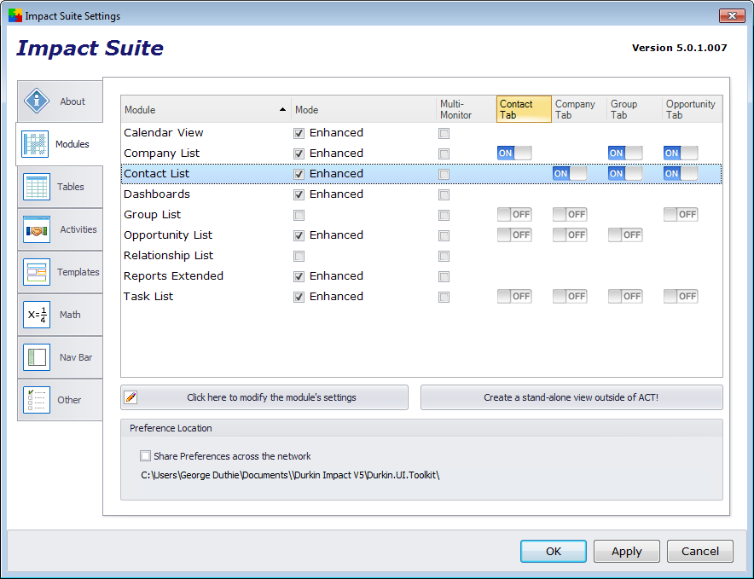Uncheck Enhanced mode for Company List
This screenshot has height=579, width=754.
click(x=299, y=153)
